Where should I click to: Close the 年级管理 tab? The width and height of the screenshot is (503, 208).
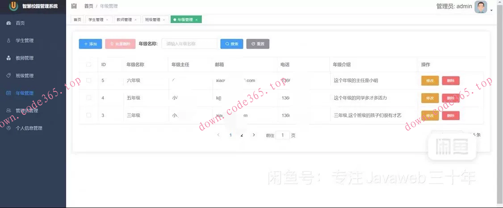tap(196, 20)
